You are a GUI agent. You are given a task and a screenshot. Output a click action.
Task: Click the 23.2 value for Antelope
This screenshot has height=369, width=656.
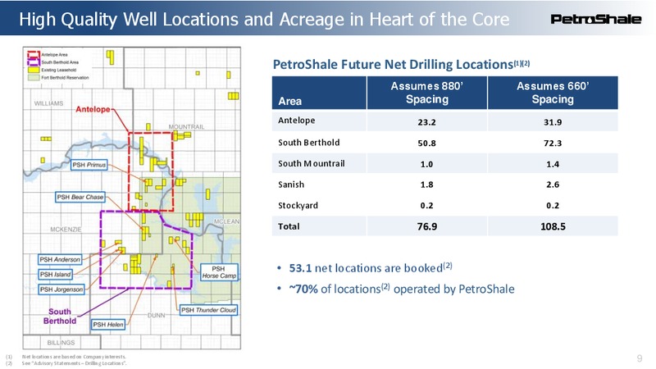tap(426, 122)
